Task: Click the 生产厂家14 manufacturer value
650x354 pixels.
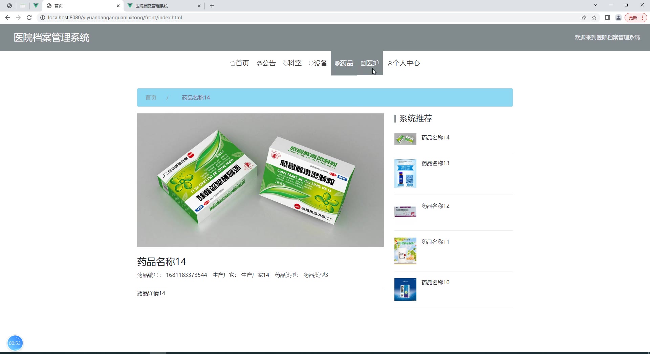Action: 255,275
